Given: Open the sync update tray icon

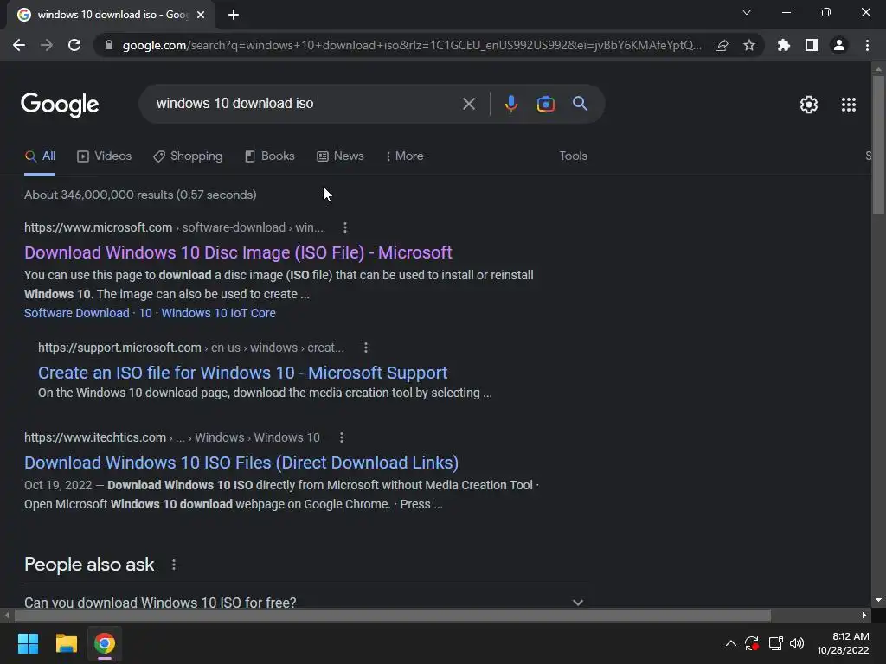Looking at the screenshot, I should coord(752,643).
